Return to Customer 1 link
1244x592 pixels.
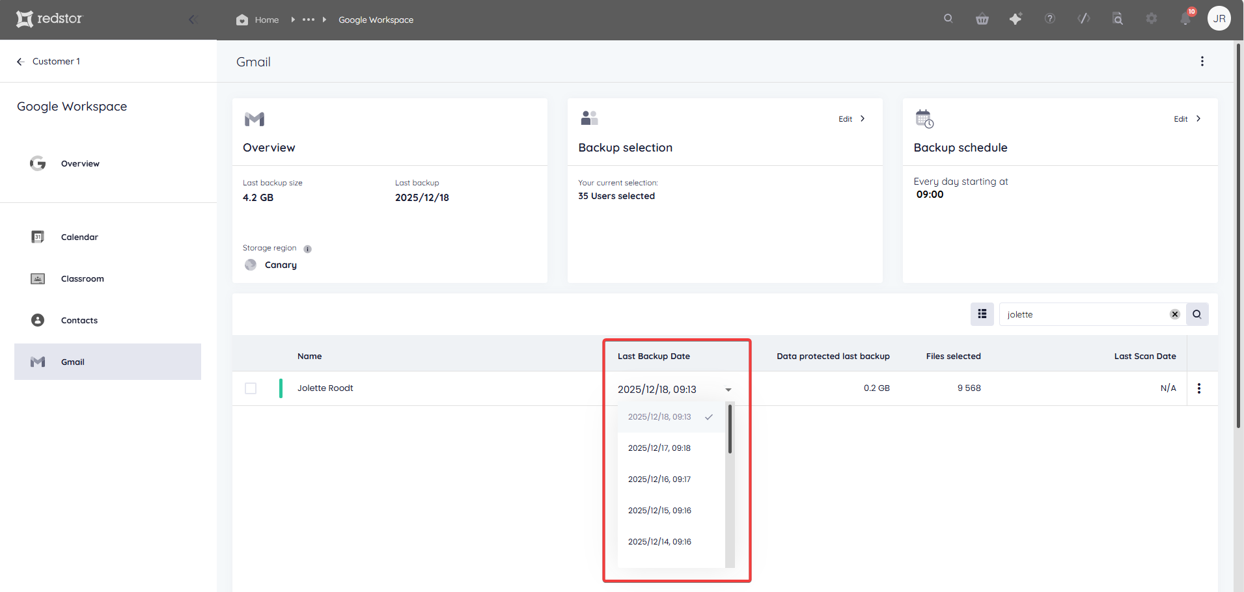pos(56,61)
